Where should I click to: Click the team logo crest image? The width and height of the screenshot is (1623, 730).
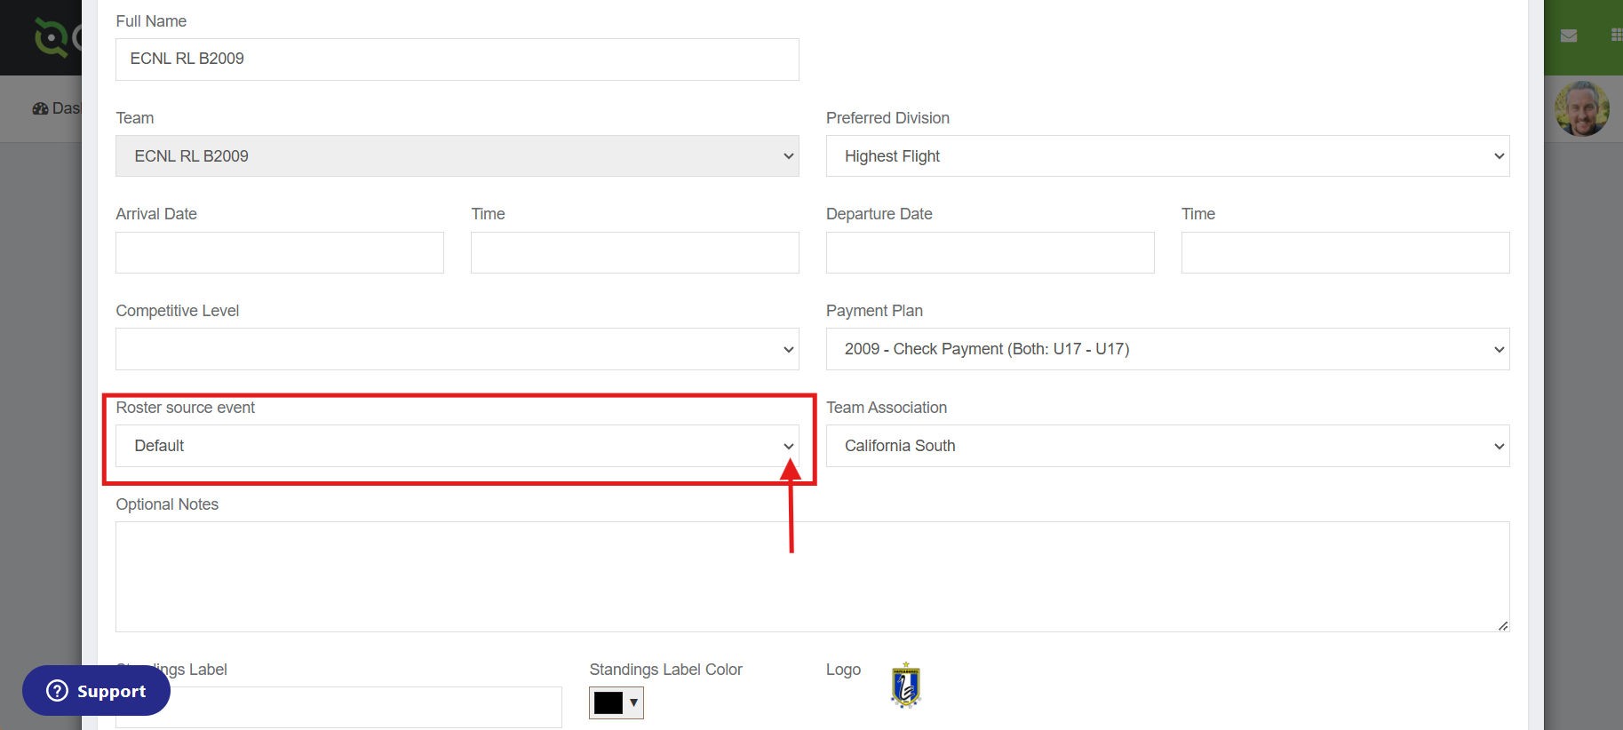(906, 686)
